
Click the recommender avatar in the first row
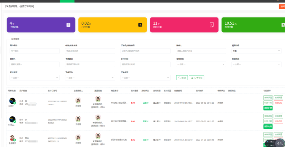click(78, 101)
